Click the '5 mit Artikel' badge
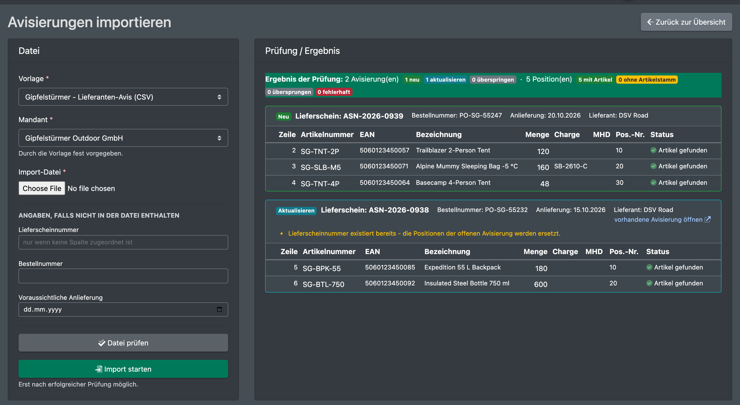The image size is (740, 405). [x=595, y=80]
